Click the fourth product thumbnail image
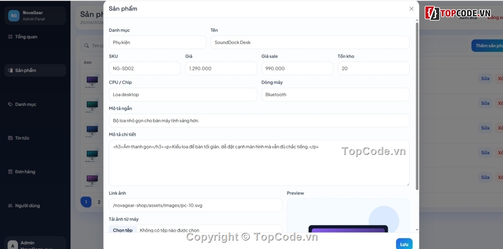The height and width of the screenshot is (249, 503). (92, 154)
